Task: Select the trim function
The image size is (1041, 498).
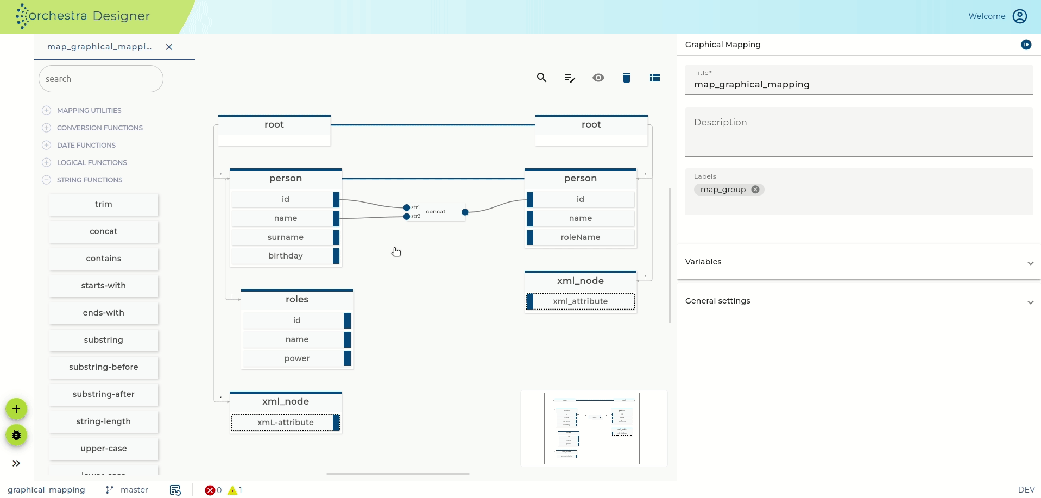Action: click(x=104, y=204)
